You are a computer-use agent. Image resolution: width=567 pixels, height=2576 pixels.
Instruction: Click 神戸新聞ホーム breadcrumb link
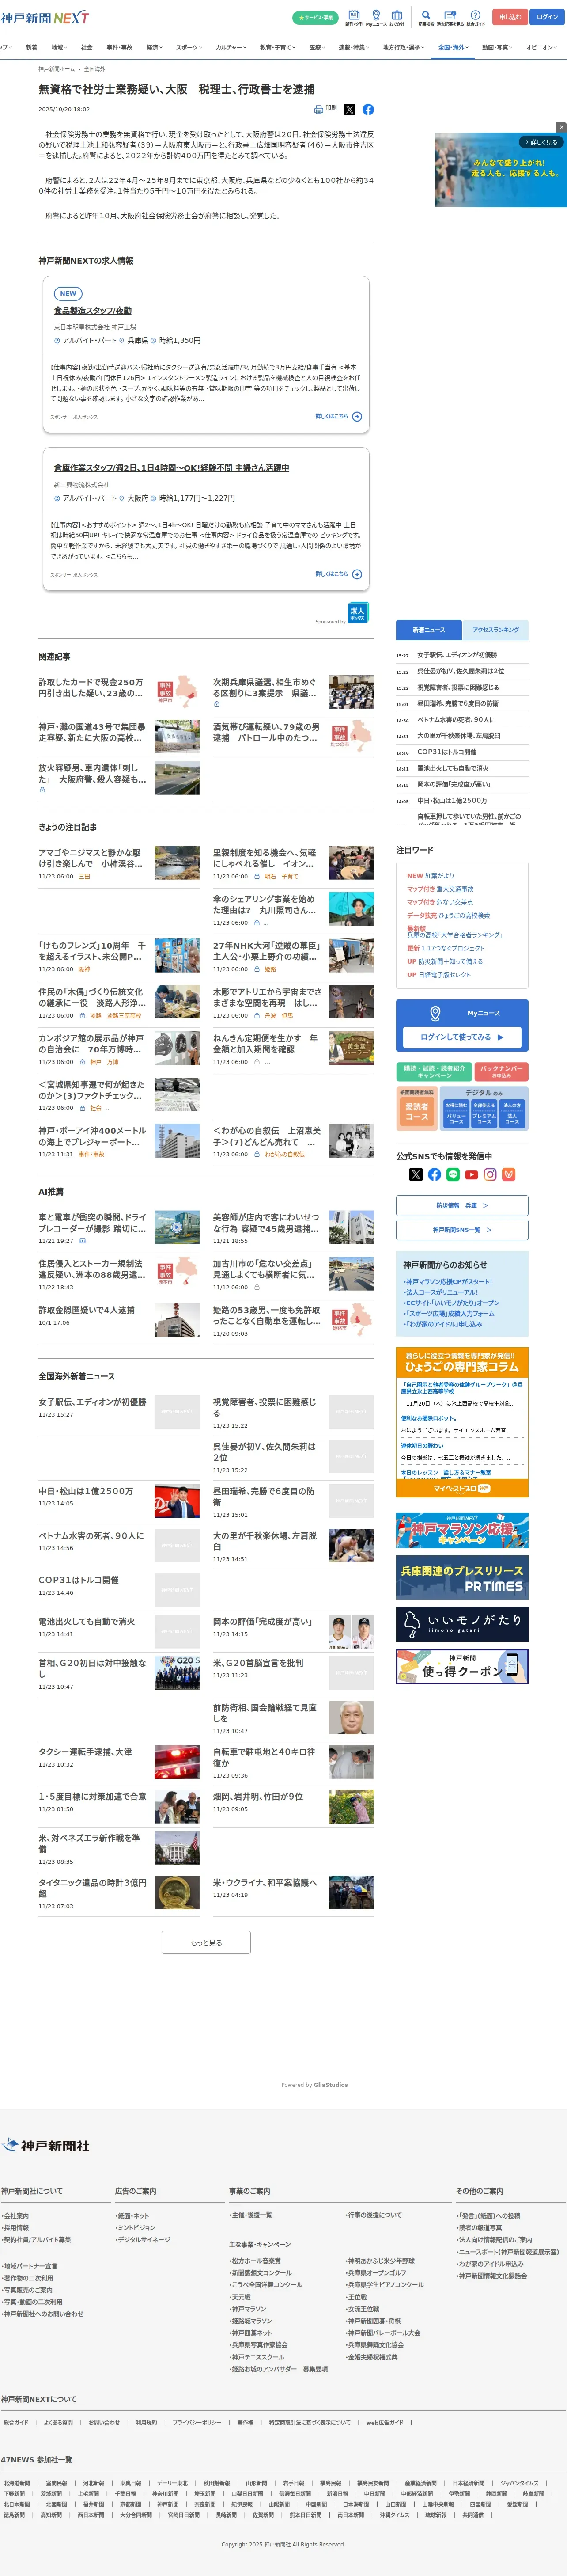(x=56, y=69)
